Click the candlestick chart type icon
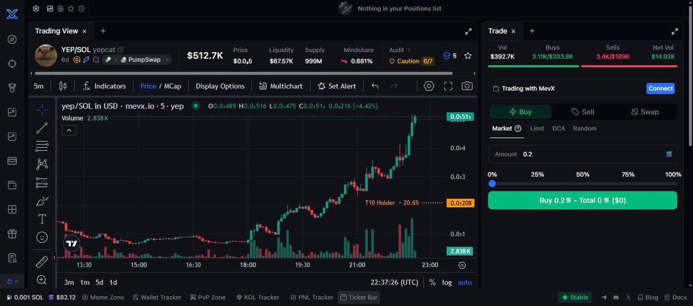 click(63, 86)
